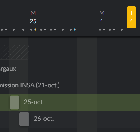Viewport: 140px width, 132px height.
Task: Click the plus icon for Friday 22
Action: tap(6, 29)
